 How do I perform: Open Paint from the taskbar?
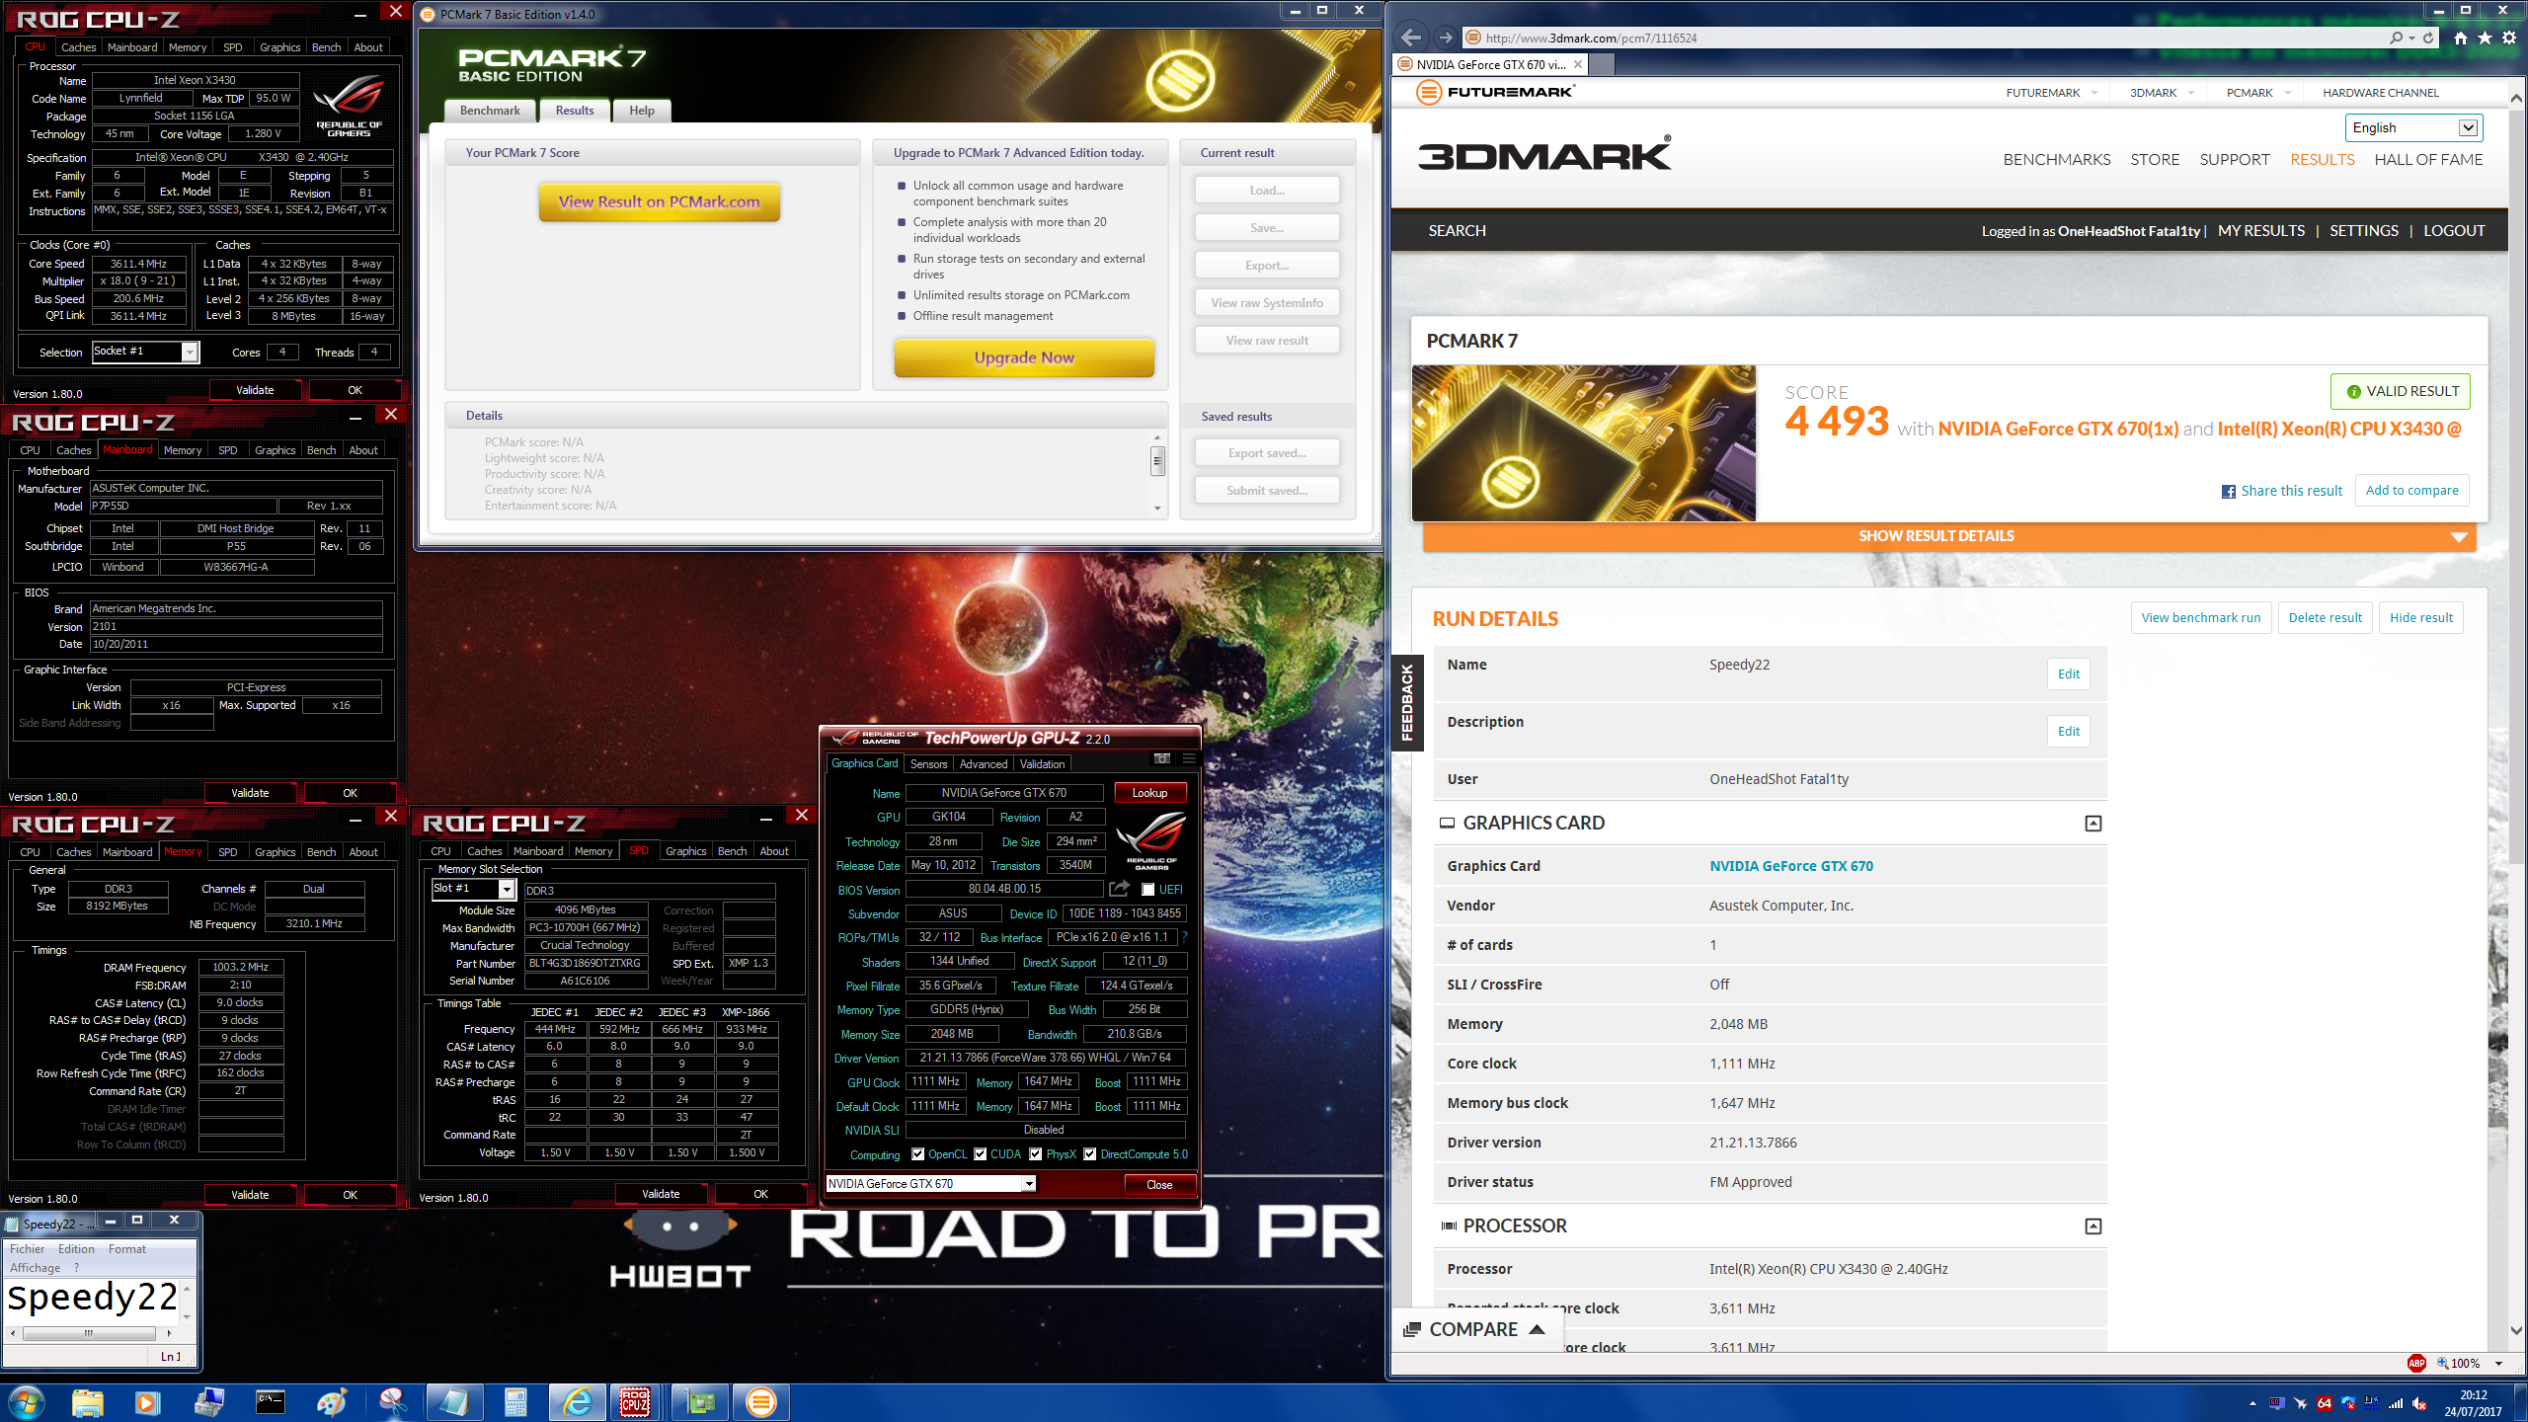pos(331,1402)
